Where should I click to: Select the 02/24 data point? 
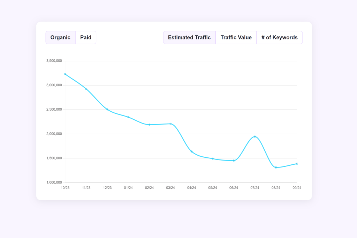point(149,124)
